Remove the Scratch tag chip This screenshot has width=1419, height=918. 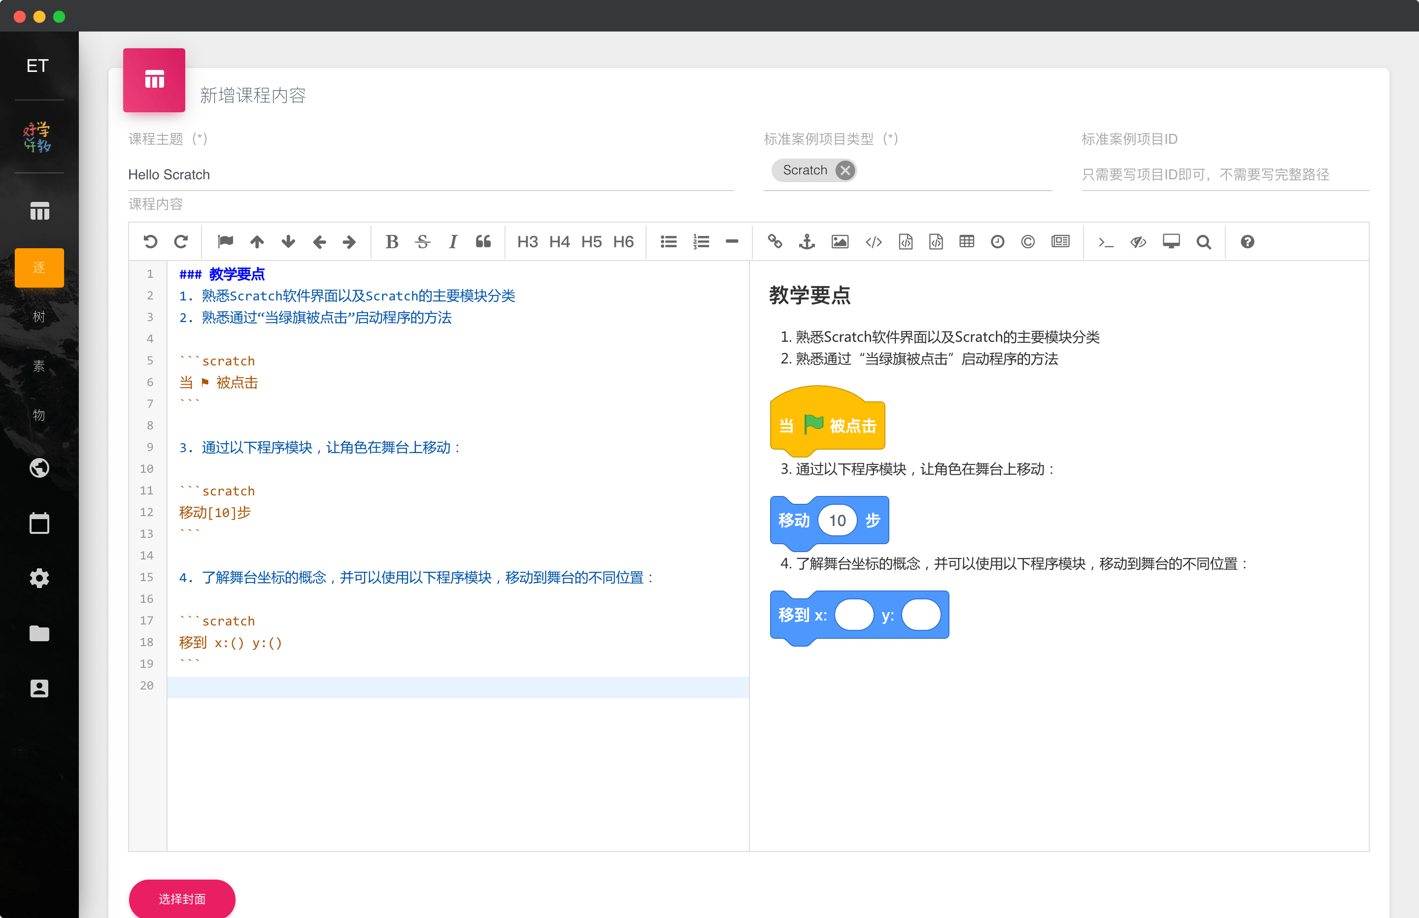point(845,170)
